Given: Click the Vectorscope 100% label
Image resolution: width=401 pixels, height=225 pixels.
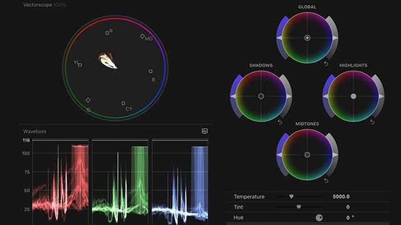Looking at the screenshot, I should point(44,5).
